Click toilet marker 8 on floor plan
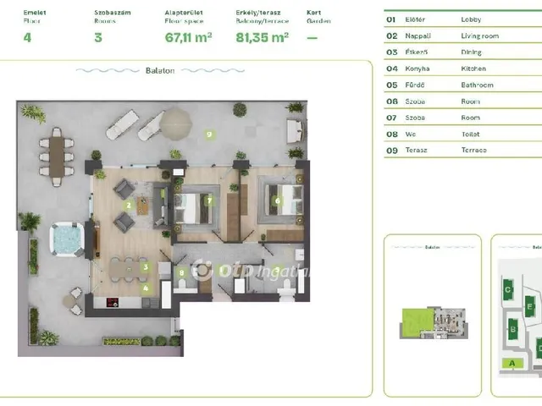The height and width of the screenshot is (406, 542). pyautogui.click(x=182, y=272)
